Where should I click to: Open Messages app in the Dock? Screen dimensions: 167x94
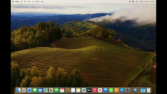click(35, 90)
